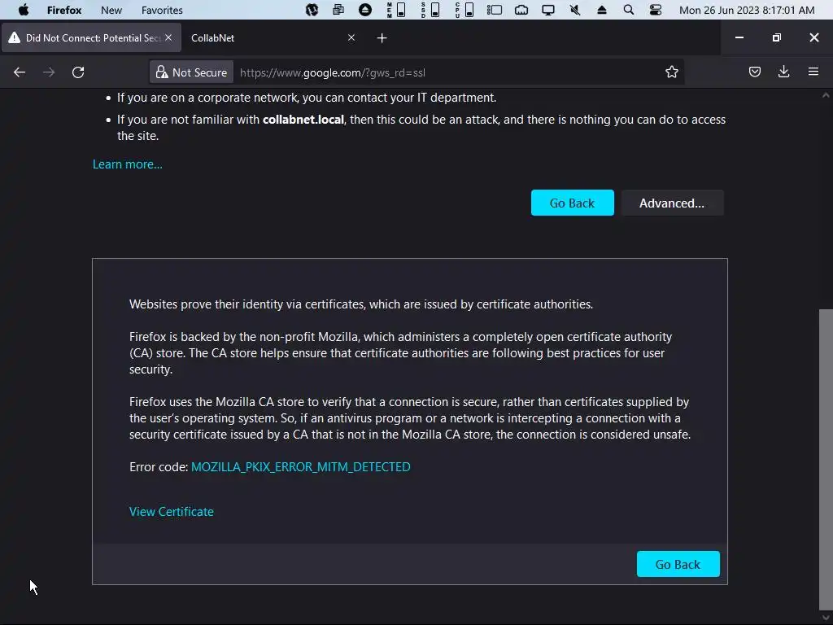Reload the current page
Viewport: 833px width, 625px height.
[x=78, y=72]
